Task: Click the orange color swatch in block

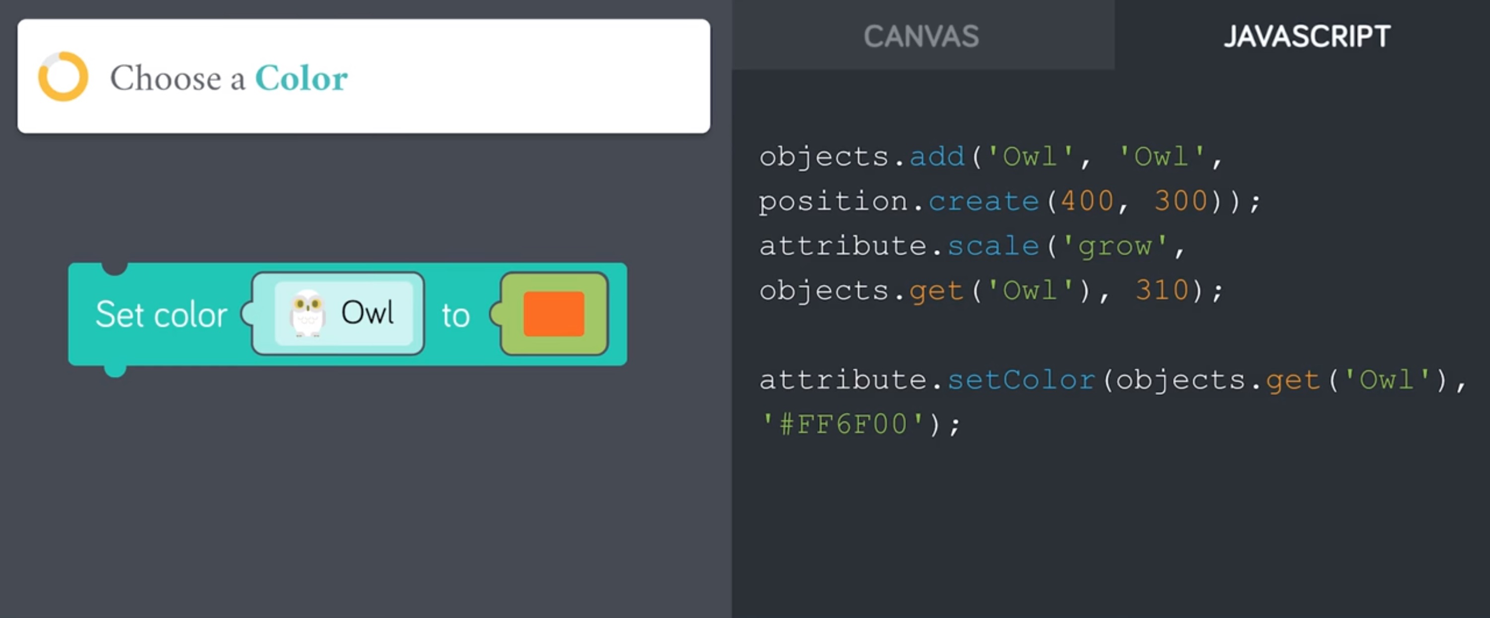Action: pyautogui.click(x=554, y=313)
